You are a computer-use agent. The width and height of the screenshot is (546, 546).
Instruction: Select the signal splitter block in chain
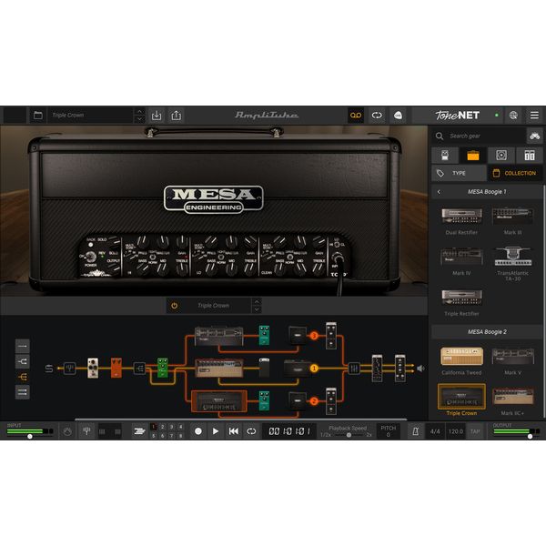139,368
